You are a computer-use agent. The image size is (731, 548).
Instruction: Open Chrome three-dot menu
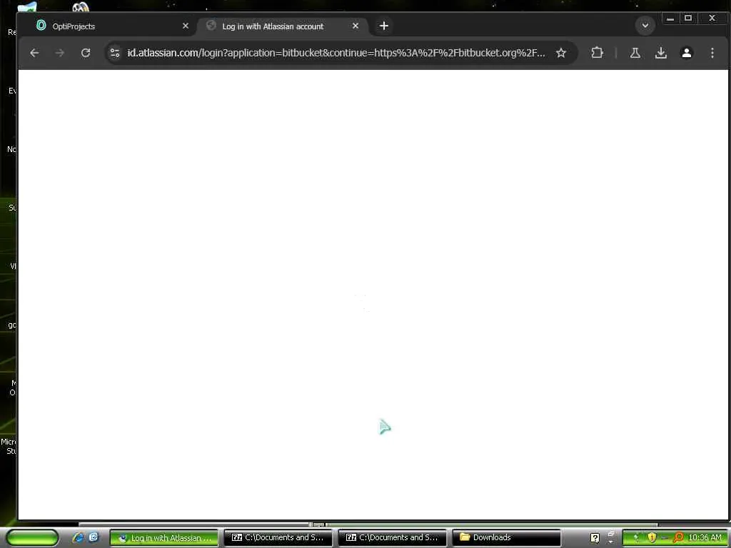712,53
